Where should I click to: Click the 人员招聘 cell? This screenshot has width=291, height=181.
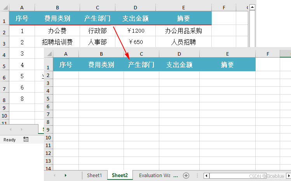(x=183, y=42)
